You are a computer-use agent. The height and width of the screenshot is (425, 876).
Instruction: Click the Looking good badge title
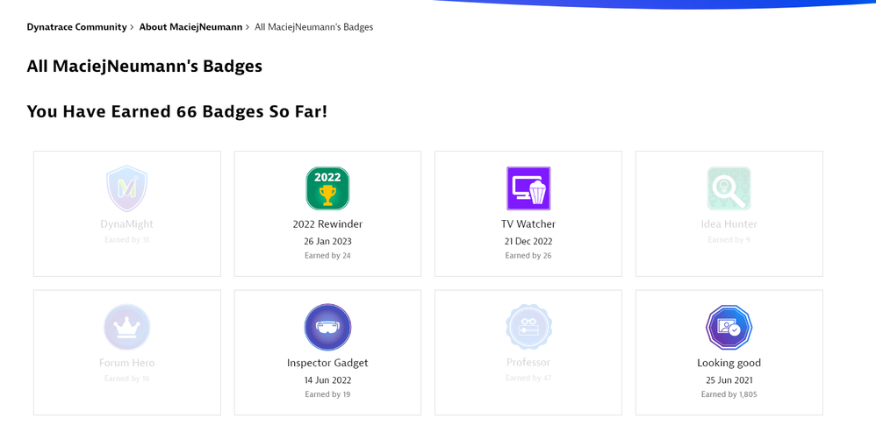pos(729,363)
